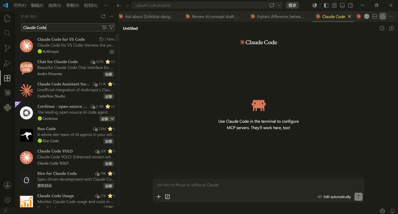This screenshot has height=214, width=398.
Task: Open the ChatGPT icon in editor toolbar
Action: click(x=367, y=16)
